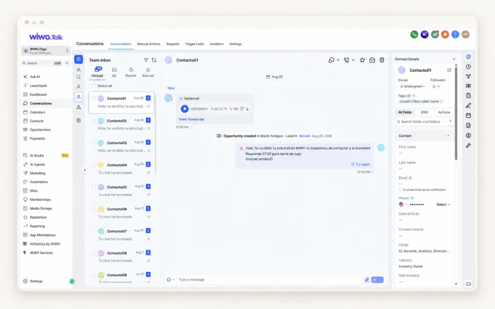Play the voicemail recording

pos(184,109)
